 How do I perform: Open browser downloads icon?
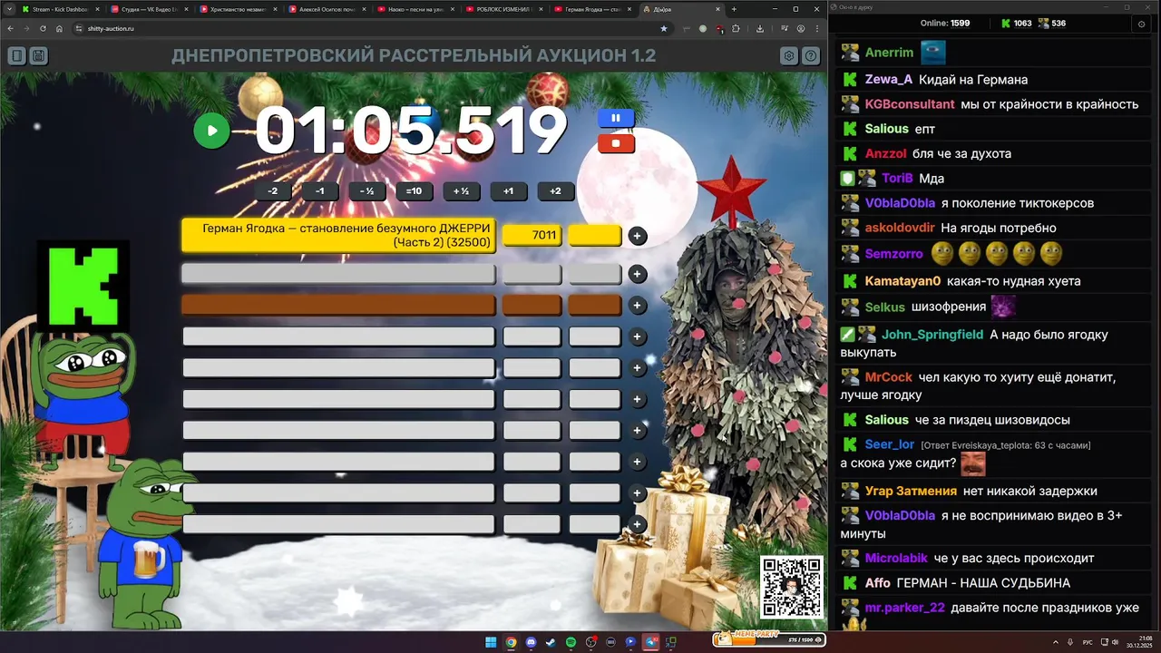[760, 28]
